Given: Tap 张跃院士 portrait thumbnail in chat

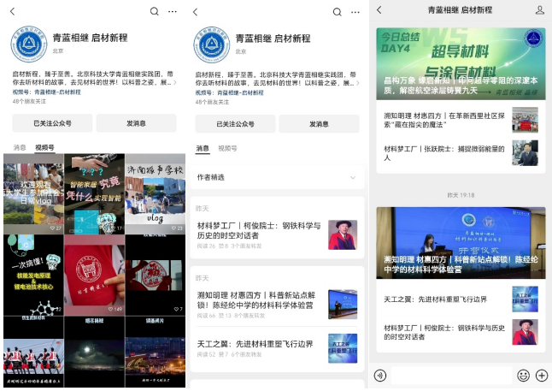Looking at the screenshot, I should coord(525,153).
